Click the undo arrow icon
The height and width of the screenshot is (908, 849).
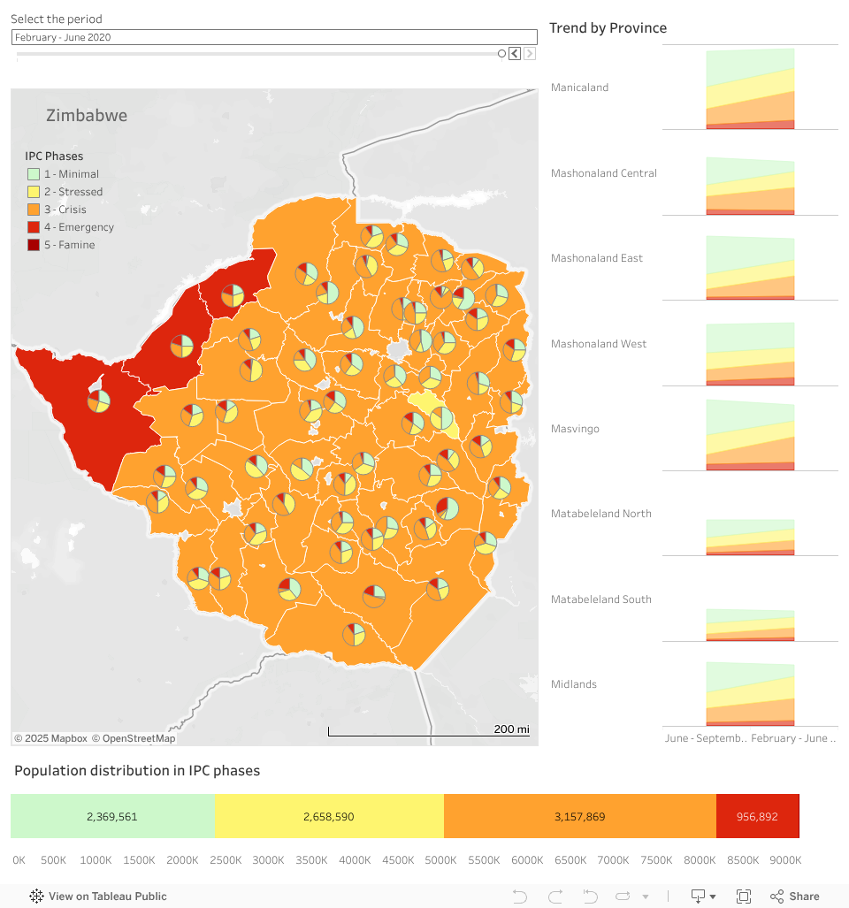[519, 897]
